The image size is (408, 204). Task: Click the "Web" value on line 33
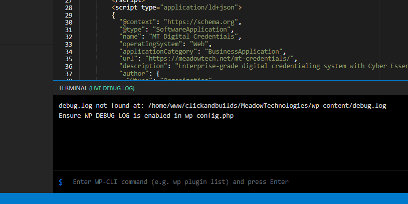(199, 44)
